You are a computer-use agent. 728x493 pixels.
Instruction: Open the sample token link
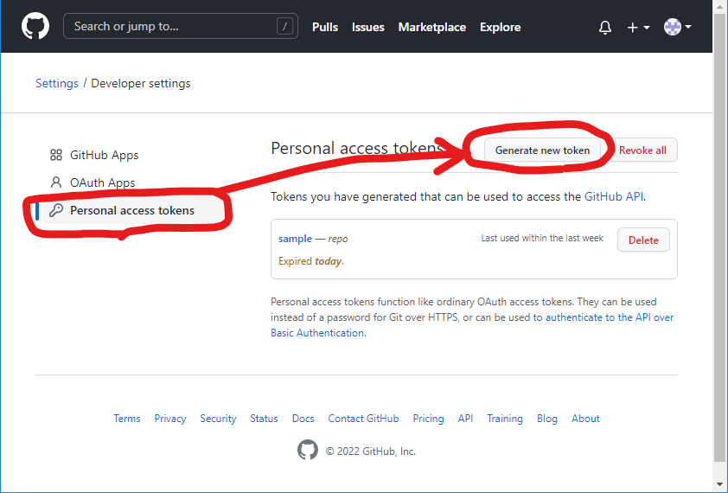click(295, 239)
